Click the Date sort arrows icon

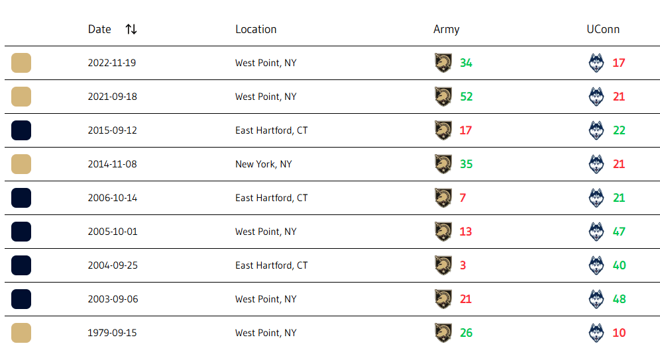pyautogui.click(x=131, y=29)
